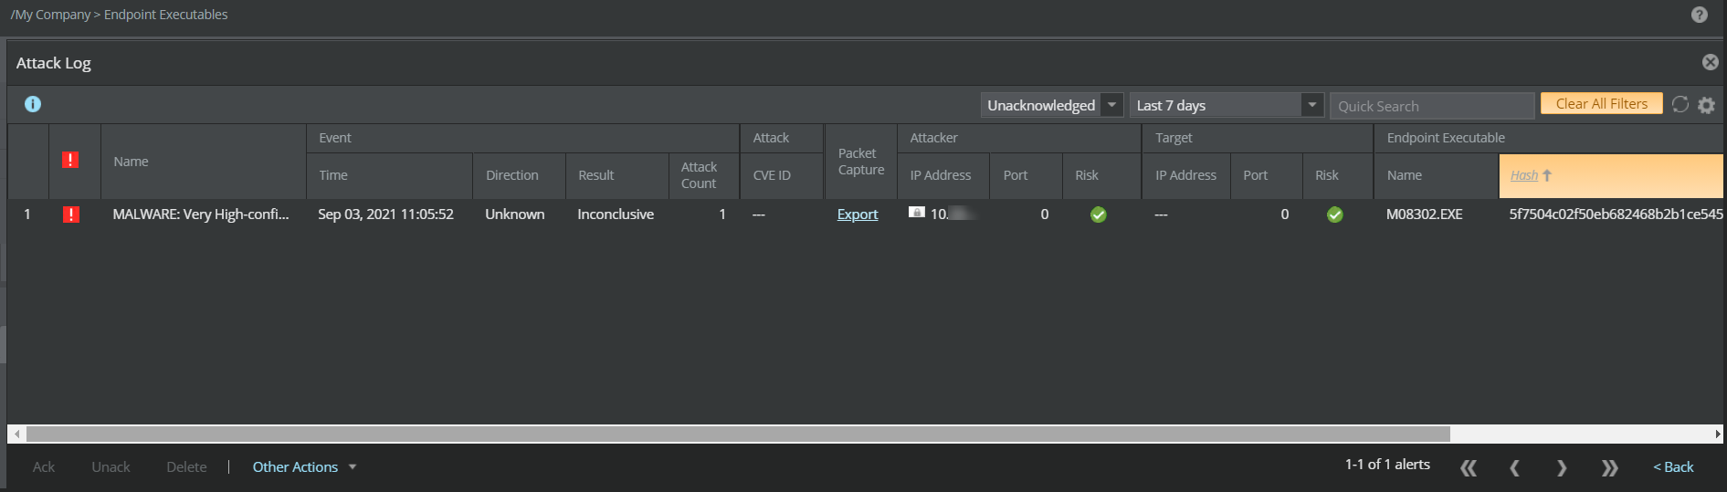Click the attacker lock icon next to IP

(917, 212)
